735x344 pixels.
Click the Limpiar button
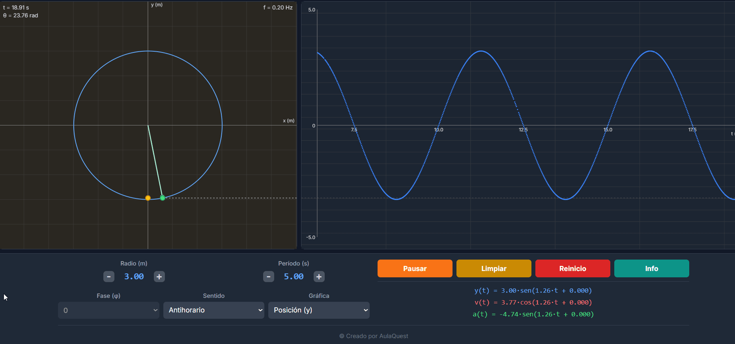point(494,268)
